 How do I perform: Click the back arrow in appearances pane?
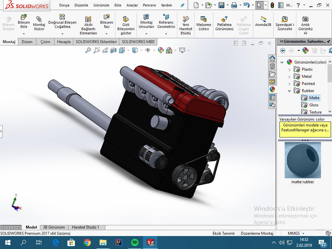[x=283, y=50]
